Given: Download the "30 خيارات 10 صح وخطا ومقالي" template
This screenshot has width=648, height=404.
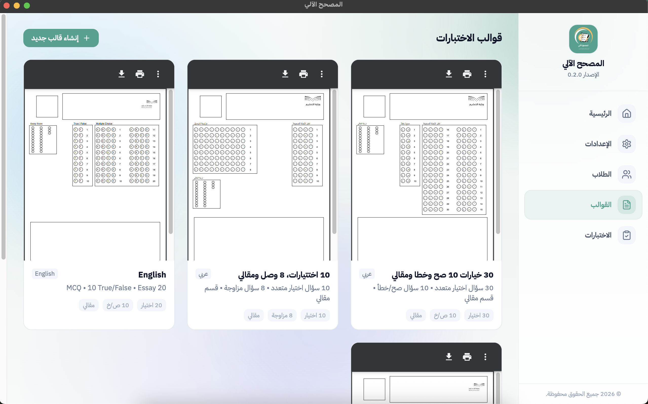Looking at the screenshot, I should [449, 74].
